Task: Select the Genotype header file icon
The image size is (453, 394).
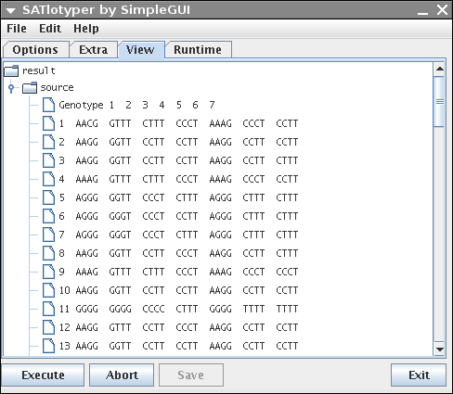Action: point(48,105)
